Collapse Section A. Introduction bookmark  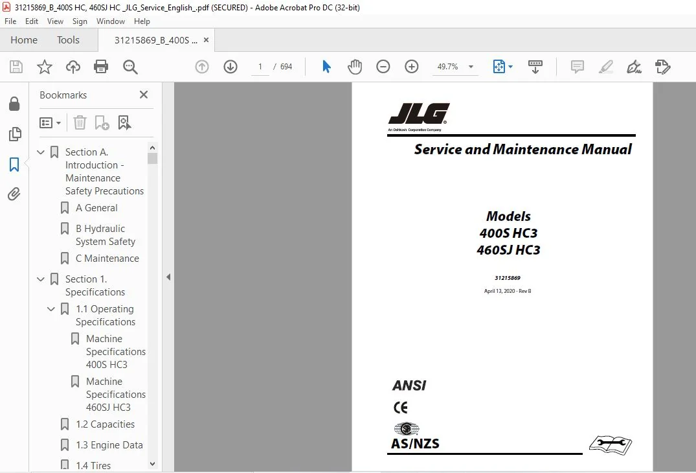pos(40,152)
